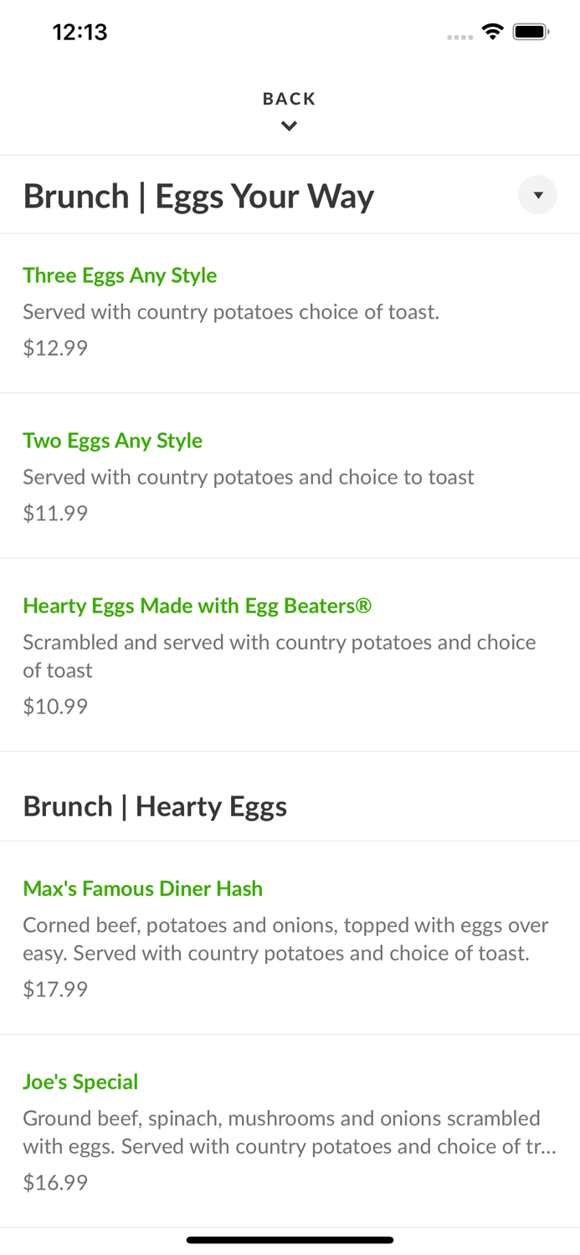Open Hearty Eggs Made with Egg Beaters
This screenshot has height=1255, width=580.
[x=198, y=605]
